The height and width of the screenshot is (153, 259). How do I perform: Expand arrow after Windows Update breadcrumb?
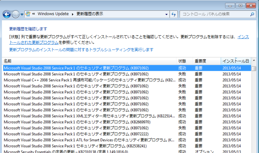(73, 14)
